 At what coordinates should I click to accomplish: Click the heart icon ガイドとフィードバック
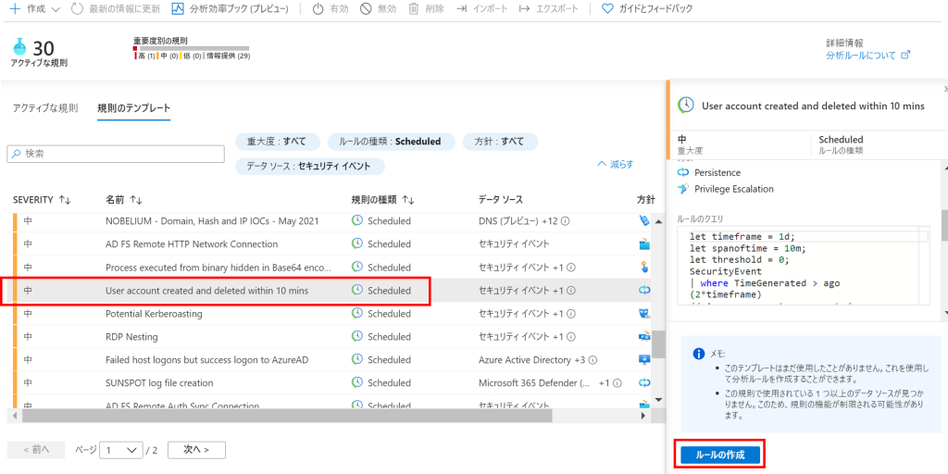pyautogui.click(x=607, y=8)
